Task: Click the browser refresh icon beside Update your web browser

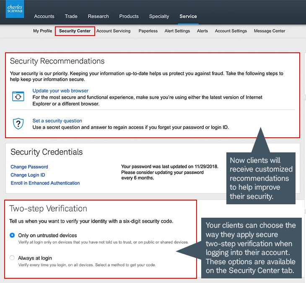Action: [x=18, y=96]
